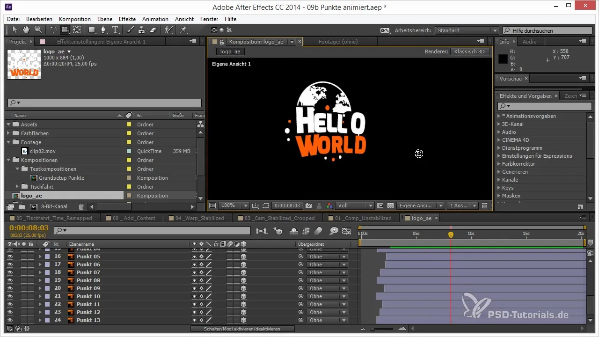Click the Draft 3D timeline icon
The width and height of the screenshot is (599, 337).
click(278, 231)
